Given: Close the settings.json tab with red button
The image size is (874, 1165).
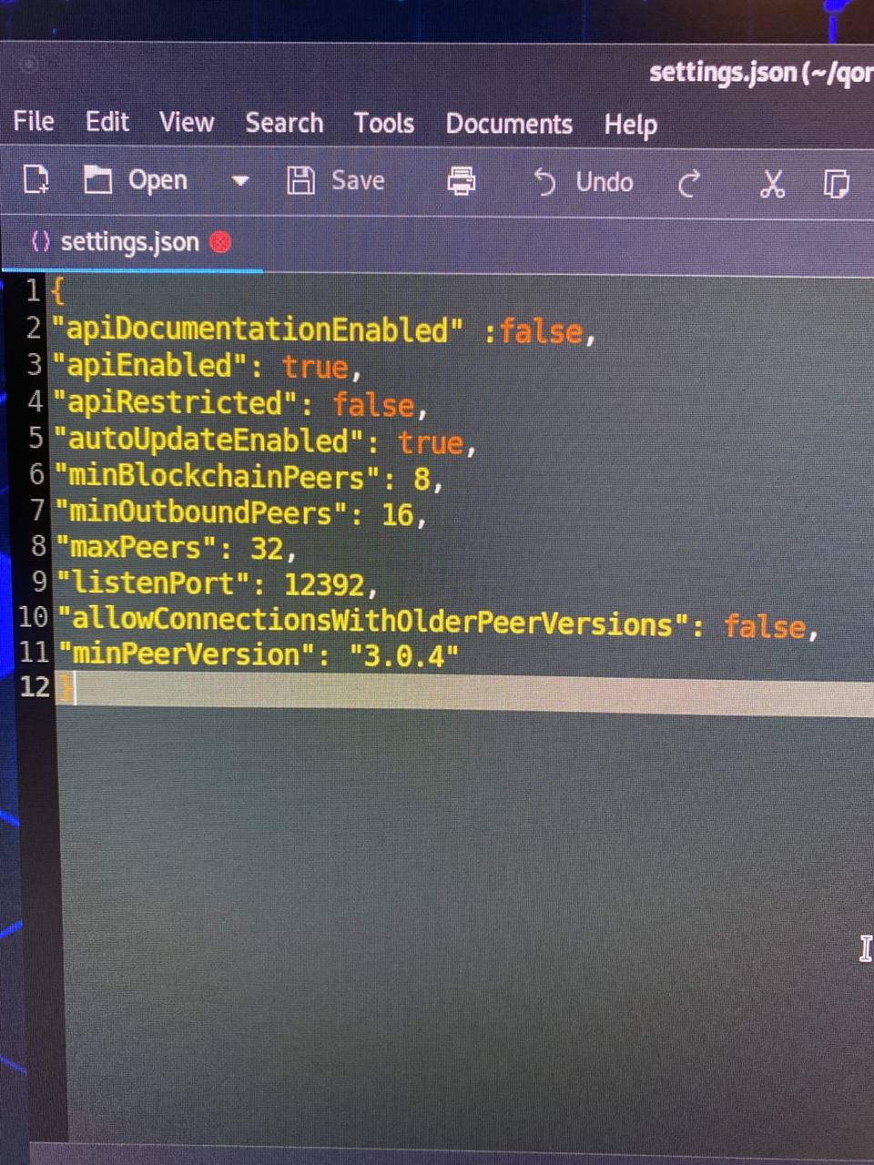Looking at the screenshot, I should coord(220,242).
